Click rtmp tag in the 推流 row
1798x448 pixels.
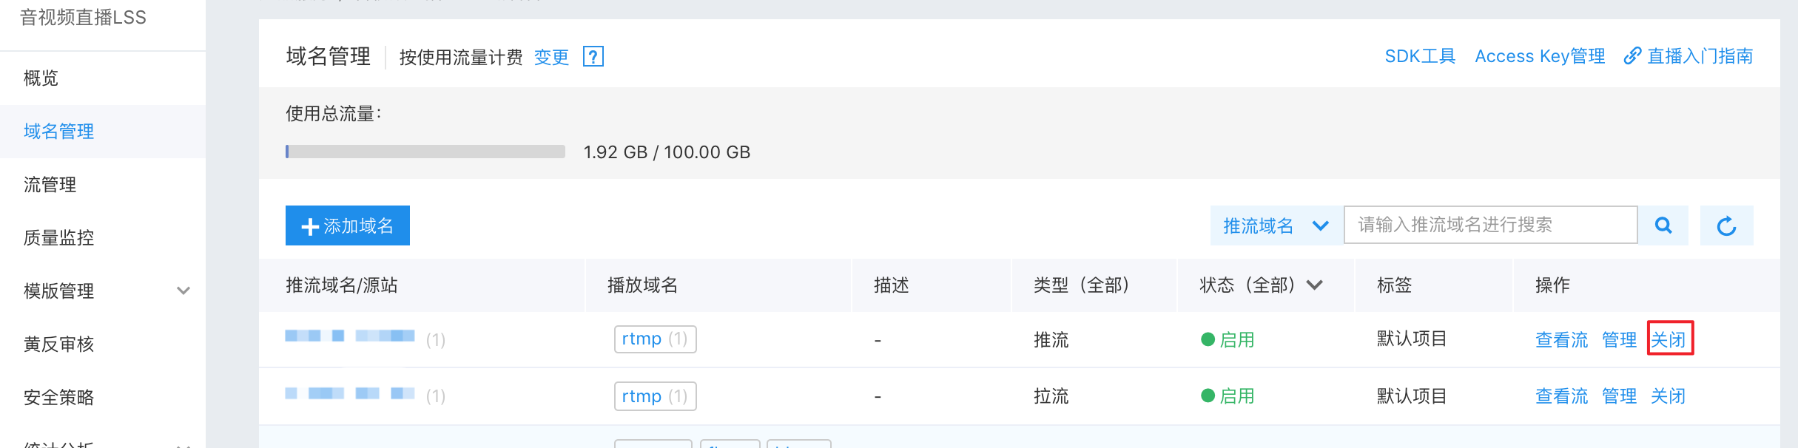click(656, 339)
